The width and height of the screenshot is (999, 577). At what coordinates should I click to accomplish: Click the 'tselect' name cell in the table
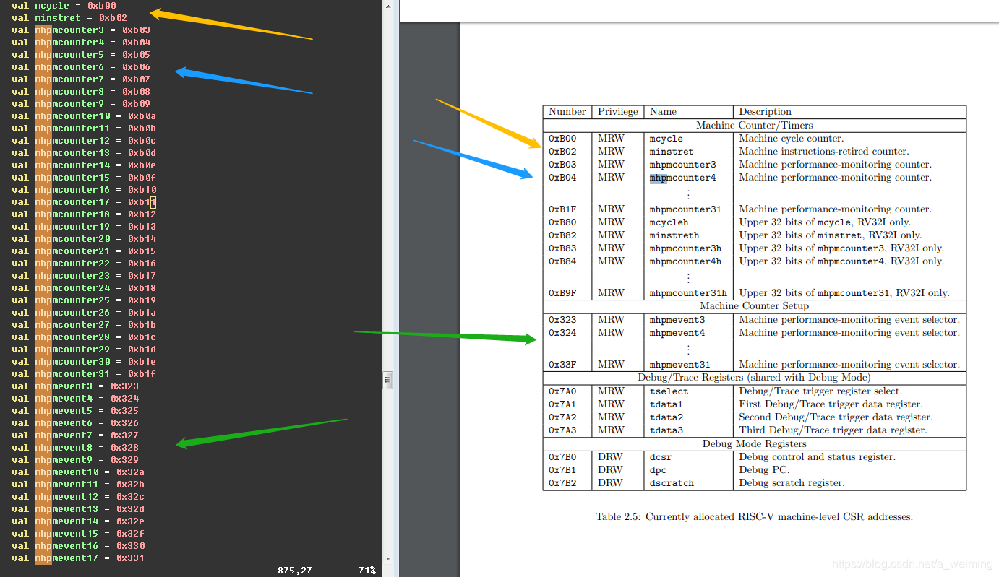[x=669, y=391]
